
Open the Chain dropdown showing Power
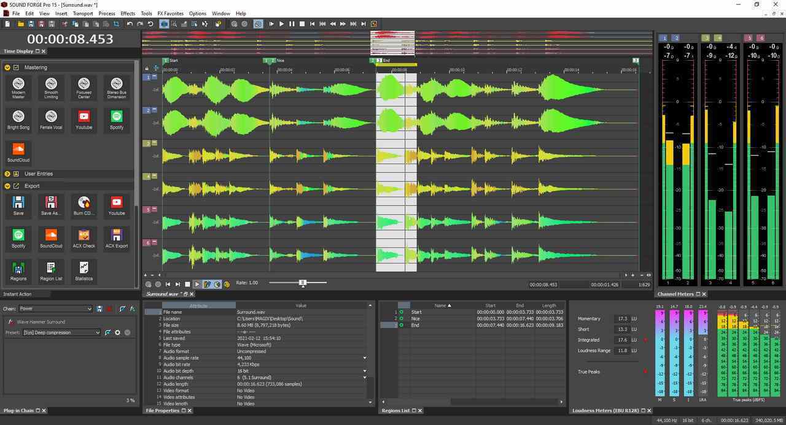click(x=55, y=308)
